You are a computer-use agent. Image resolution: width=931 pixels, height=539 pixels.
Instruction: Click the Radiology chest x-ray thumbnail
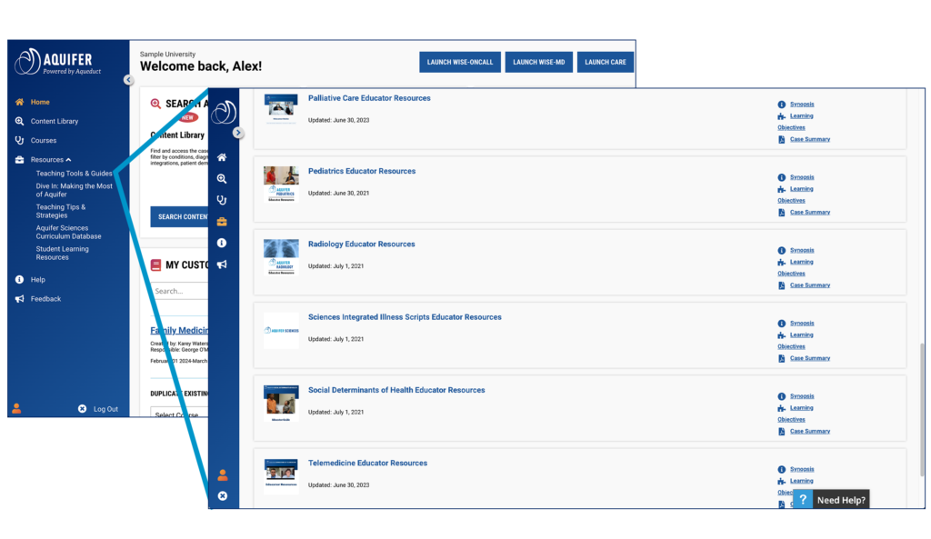(281, 257)
